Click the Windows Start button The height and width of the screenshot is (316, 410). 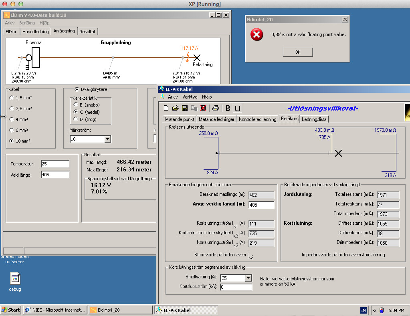click(11, 310)
